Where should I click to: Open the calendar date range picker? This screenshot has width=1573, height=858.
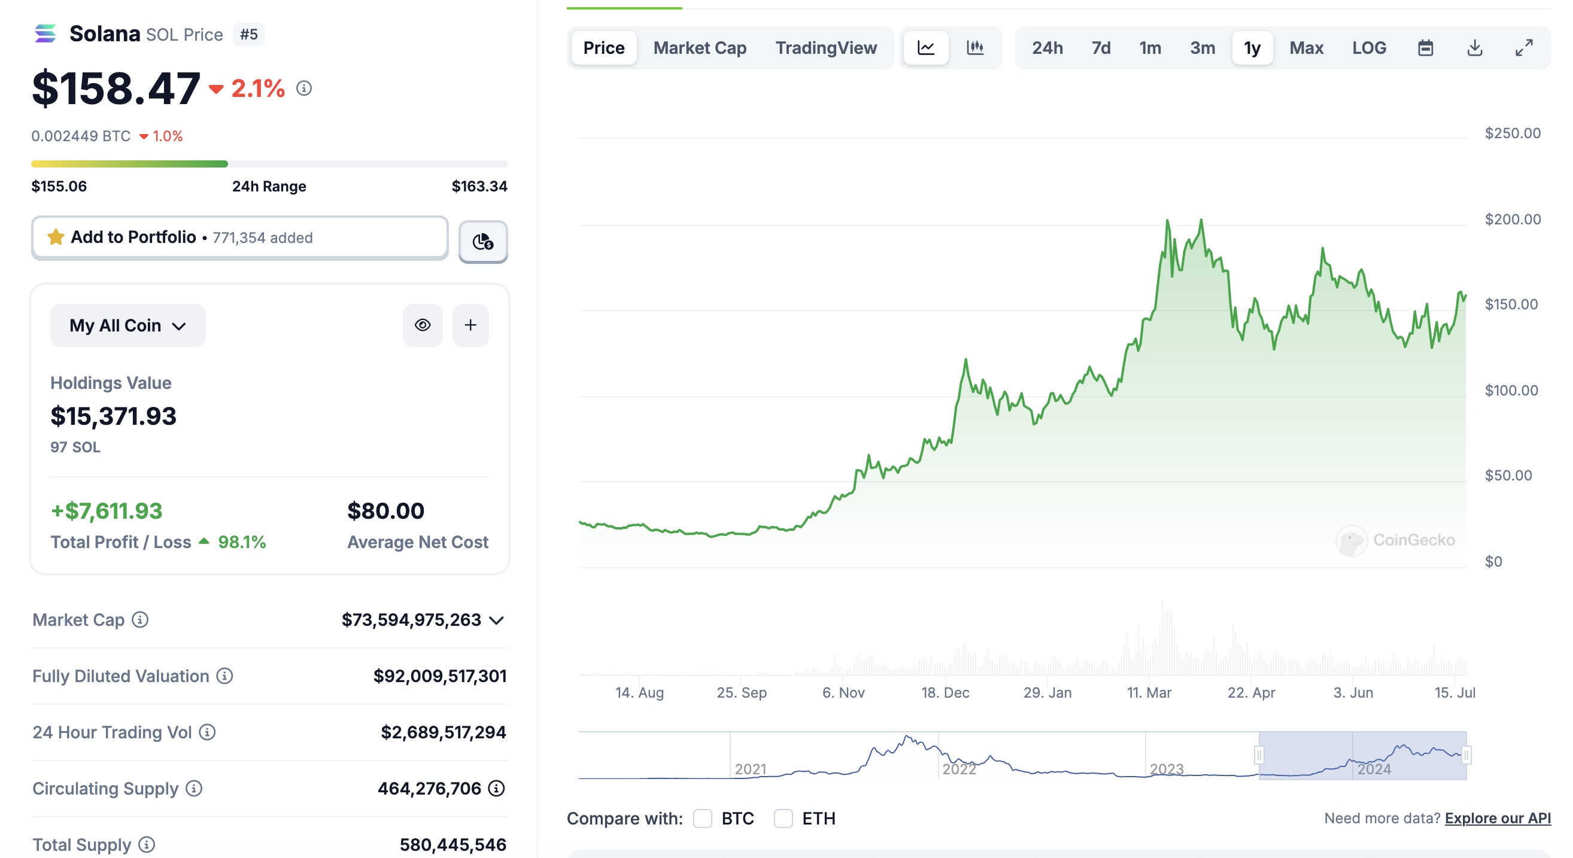coord(1425,48)
